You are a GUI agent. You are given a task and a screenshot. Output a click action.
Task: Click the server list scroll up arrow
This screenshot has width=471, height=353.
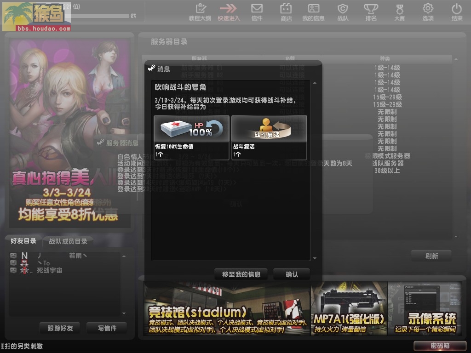coord(456,59)
